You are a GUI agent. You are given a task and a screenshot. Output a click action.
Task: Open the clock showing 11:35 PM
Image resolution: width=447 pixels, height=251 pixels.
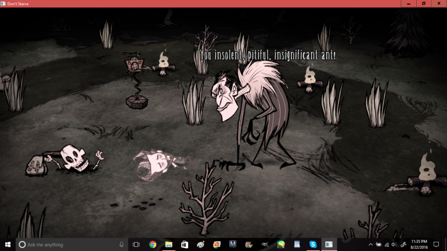point(419,245)
